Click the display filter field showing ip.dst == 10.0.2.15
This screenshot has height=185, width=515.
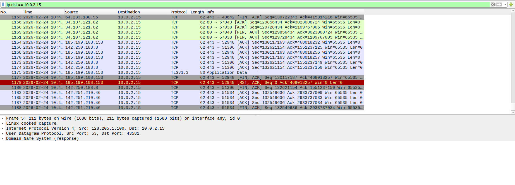click(x=248, y=4)
